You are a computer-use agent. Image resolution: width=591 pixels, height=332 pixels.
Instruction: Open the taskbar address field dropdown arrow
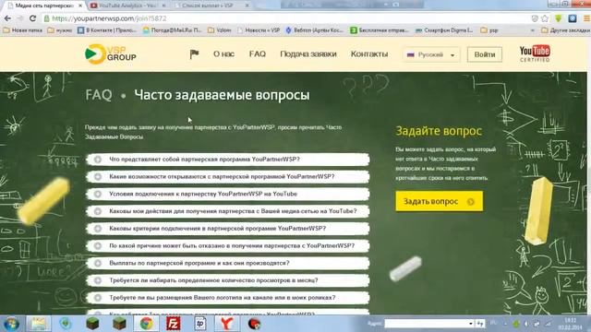pyautogui.click(x=470, y=324)
